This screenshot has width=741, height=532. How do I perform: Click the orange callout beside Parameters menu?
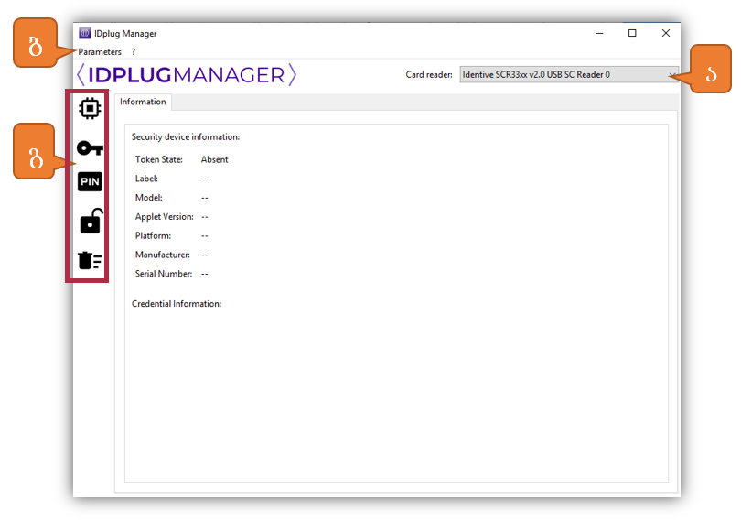[x=36, y=44]
